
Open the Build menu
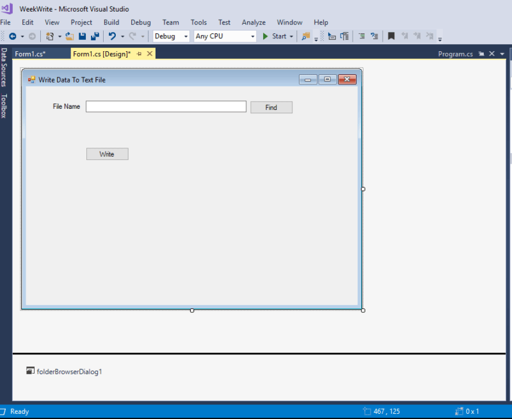pyautogui.click(x=111, y=22)
